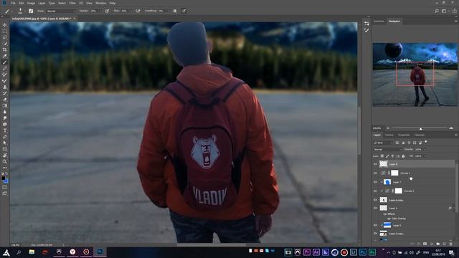Hide the Curves 2 adjustment layer
Viewport: 459px width, 258px height.
pos(375,173)
